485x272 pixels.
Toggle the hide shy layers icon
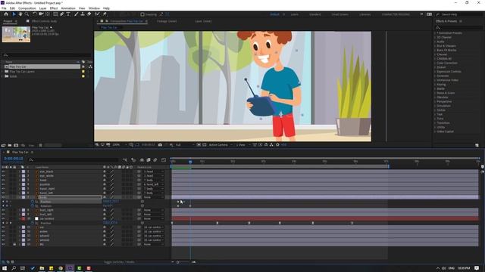(142, 159)
